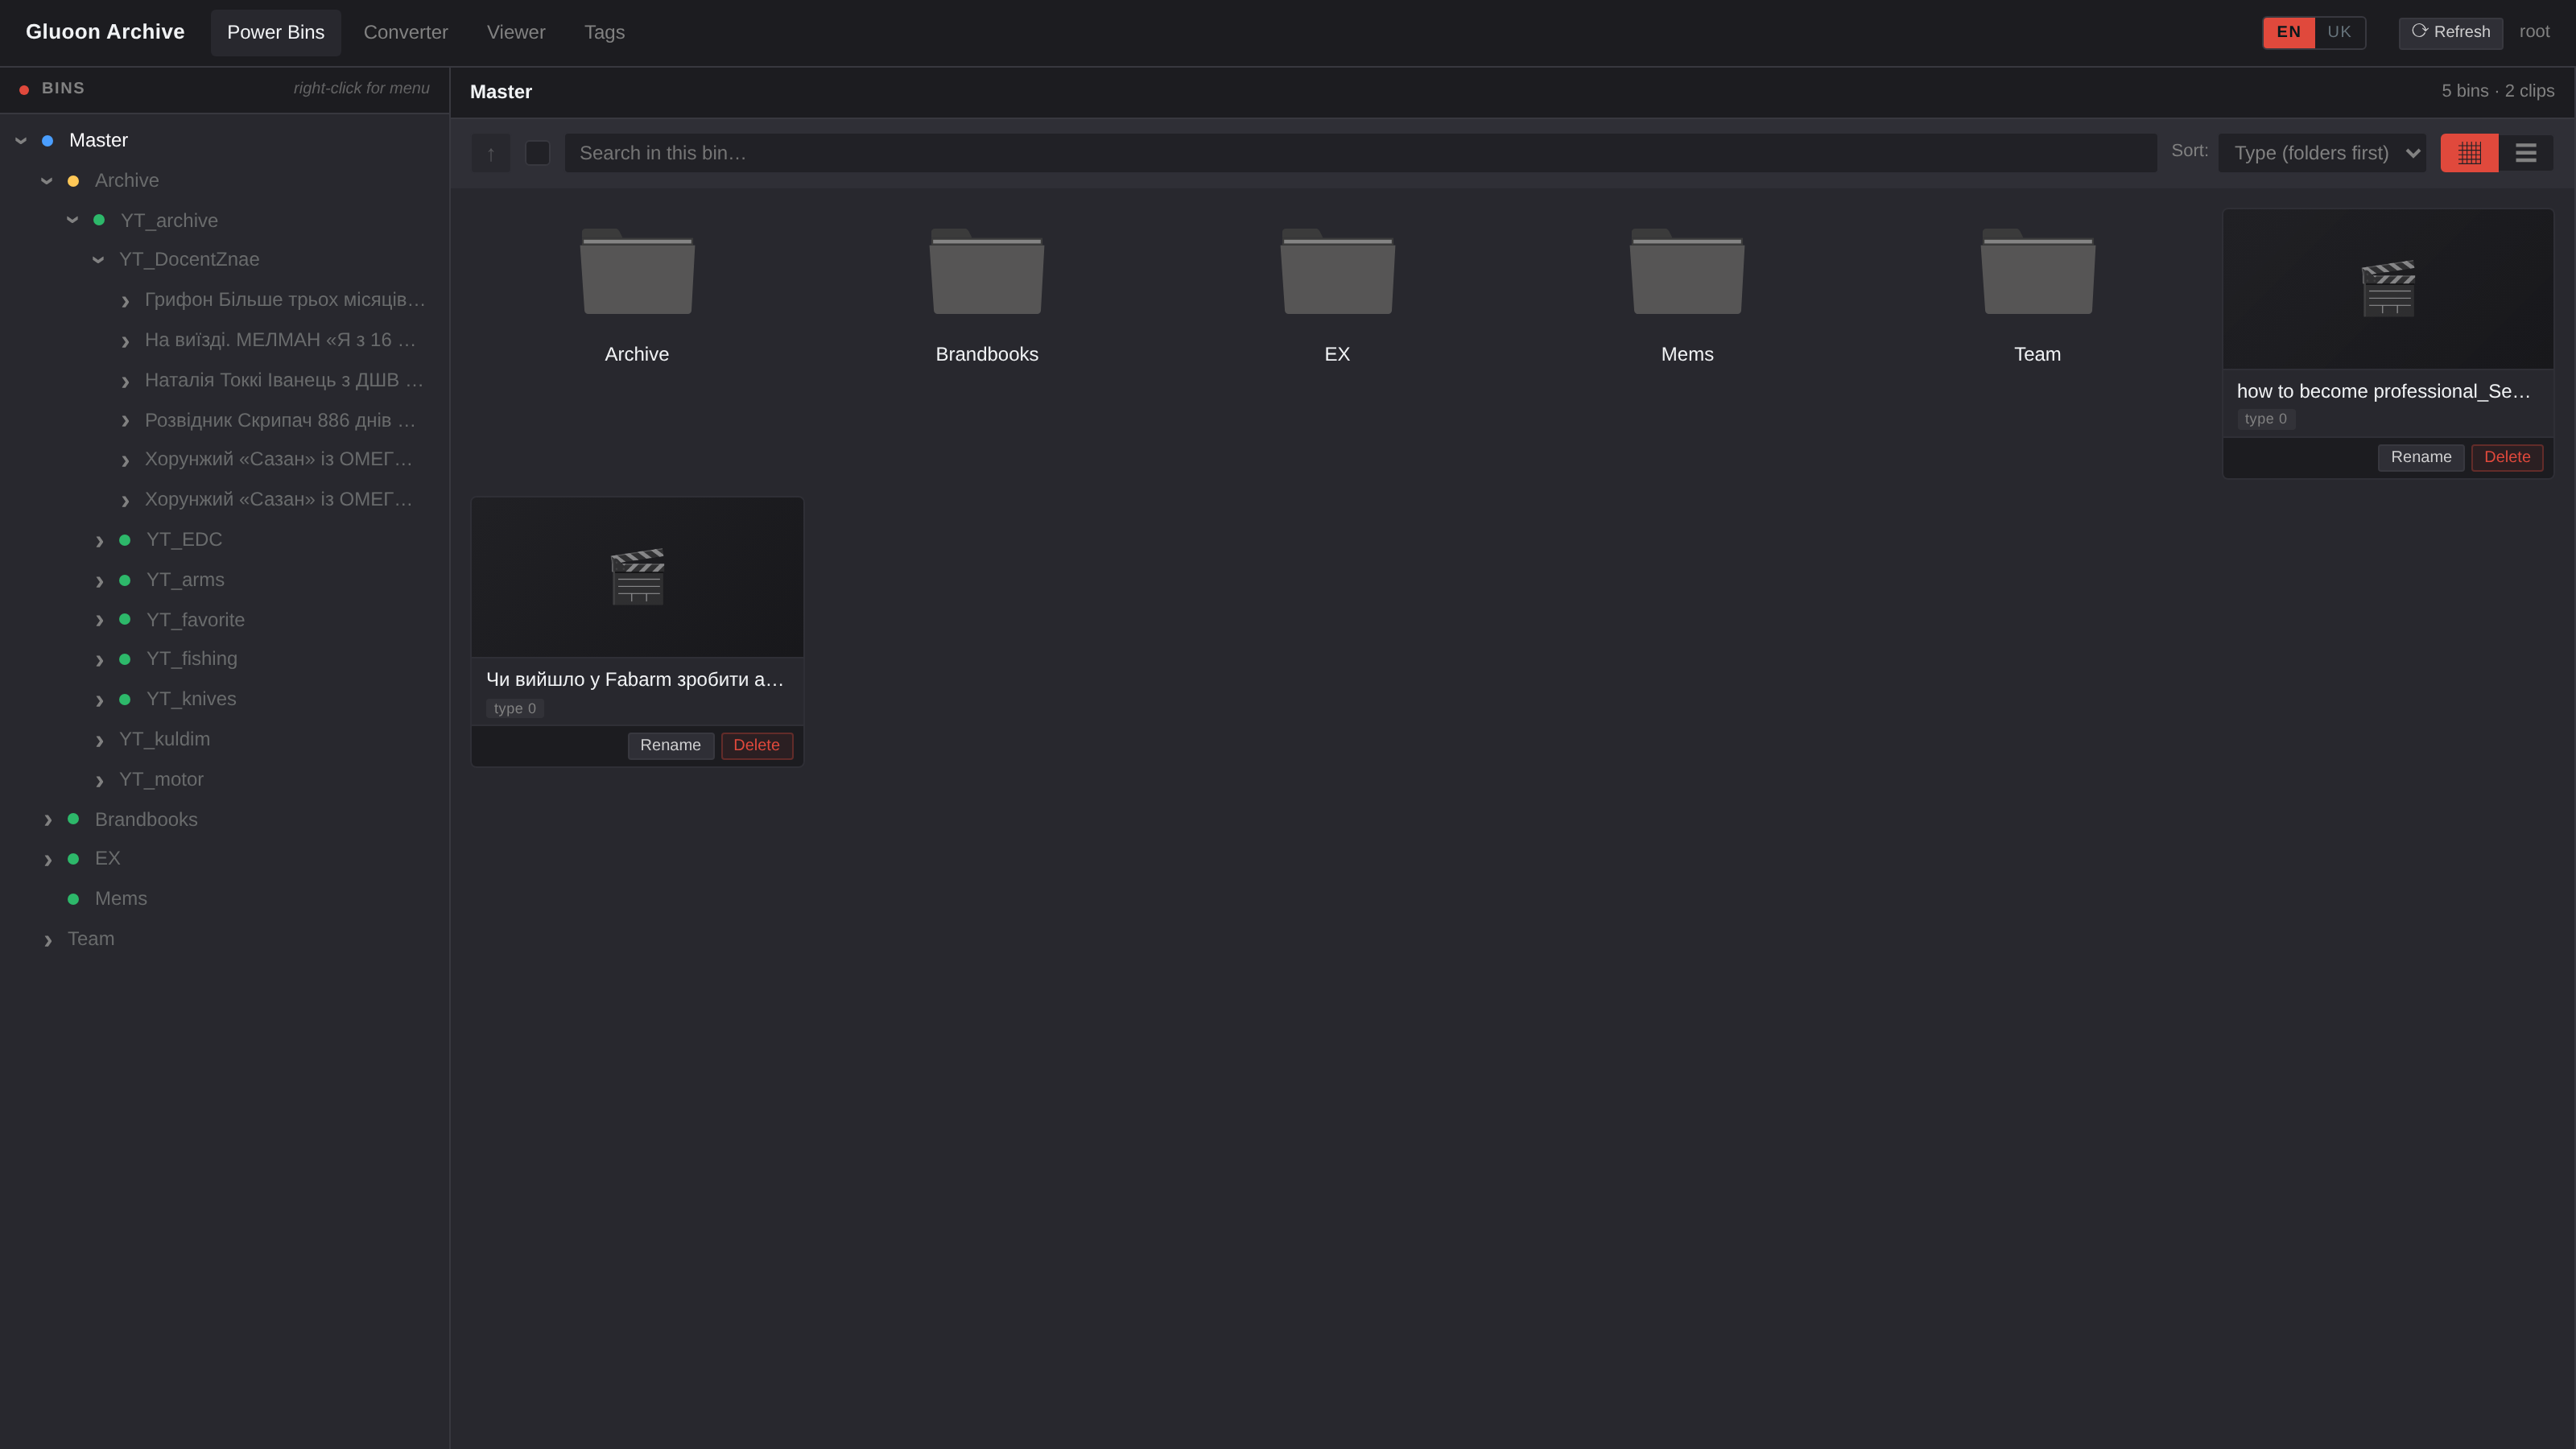The width and height of the screenshot is (2576, 1449).
Task: Expand the YT_fishing tree node
Action: tap(99, 660)
